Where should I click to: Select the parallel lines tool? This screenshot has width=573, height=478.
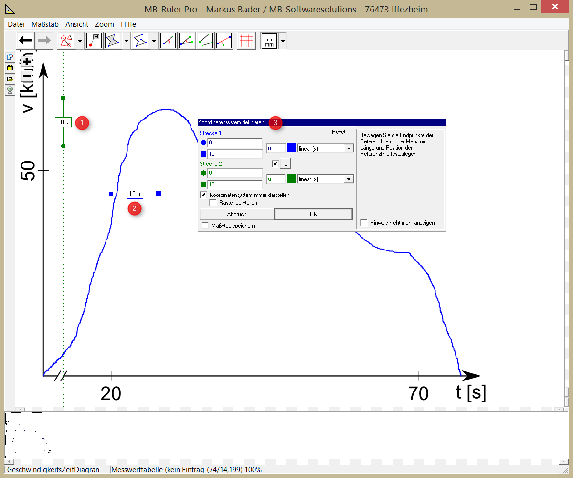(205, 41)
